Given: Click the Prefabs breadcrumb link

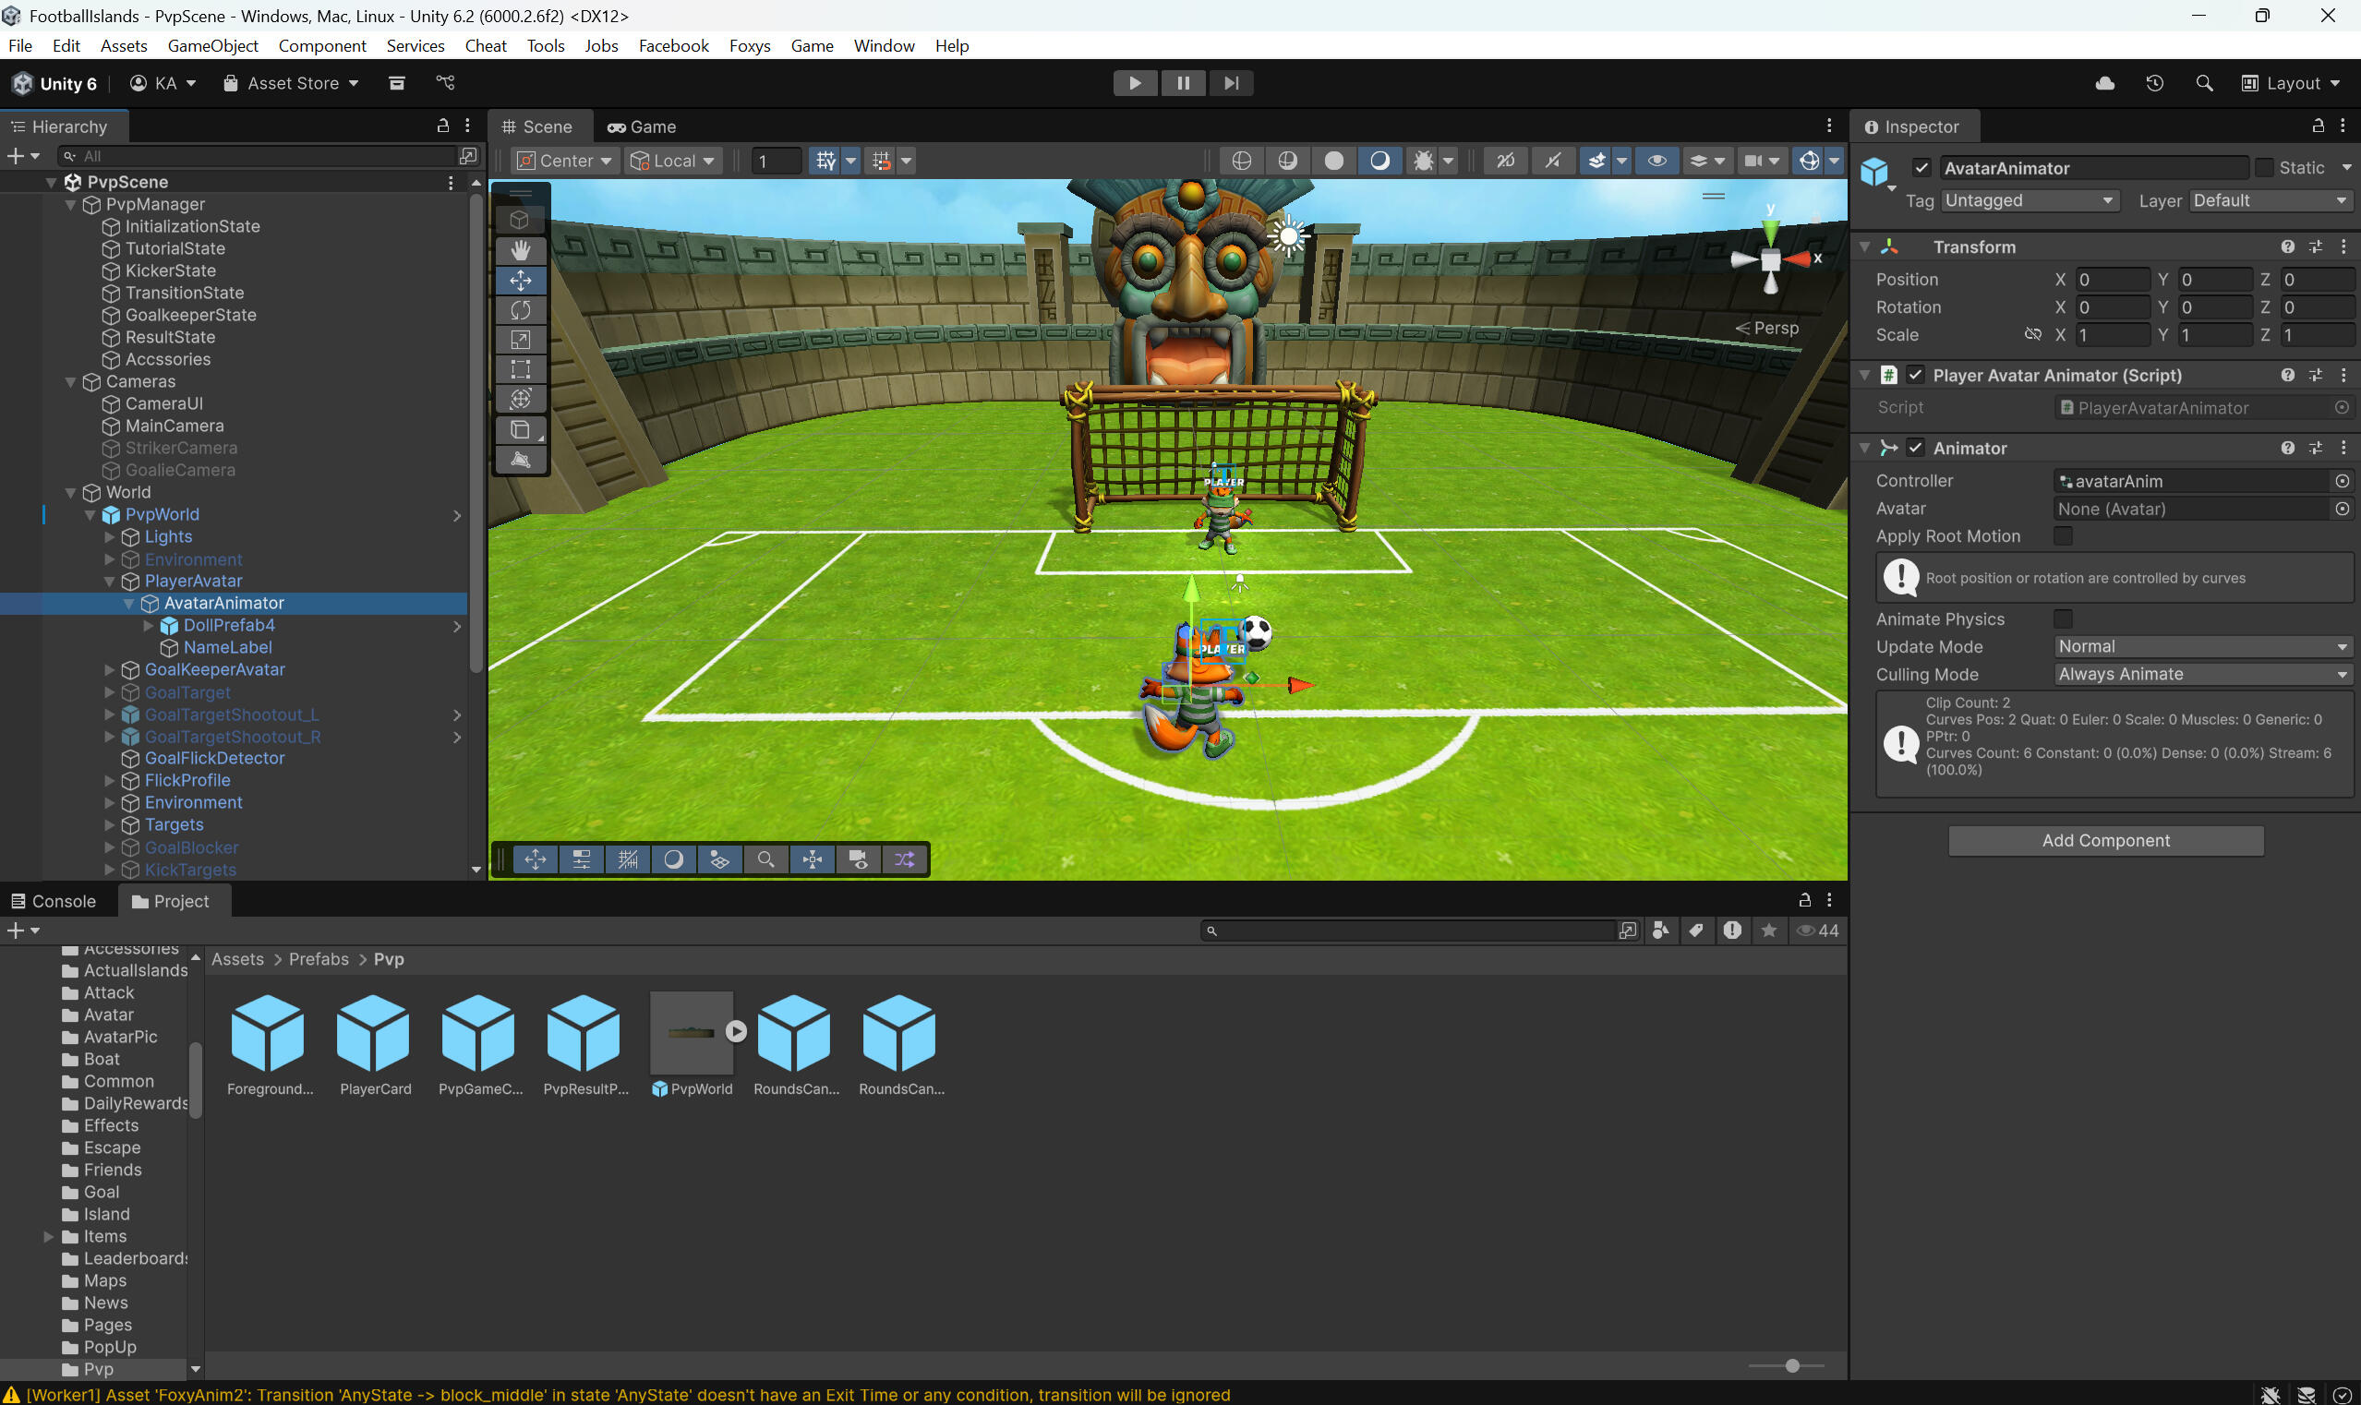Looking at the screenshot, I should coord(319,959).
